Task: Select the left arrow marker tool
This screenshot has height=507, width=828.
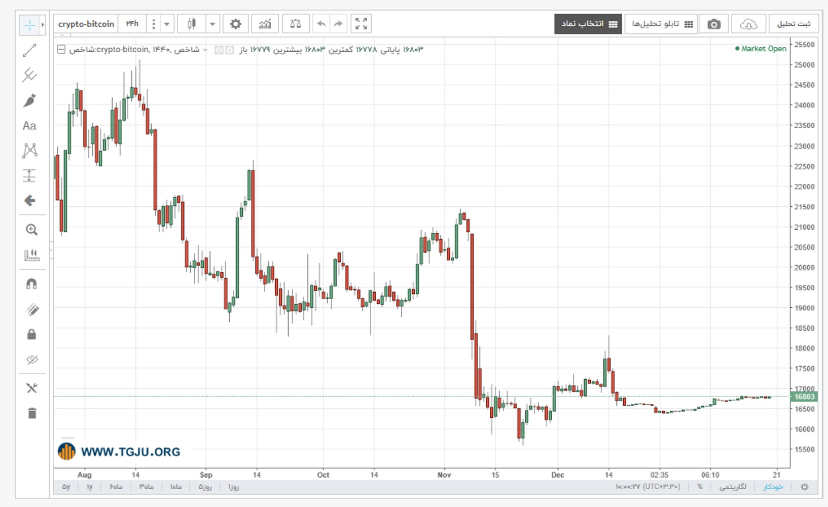Action: [x=30, y=201]
